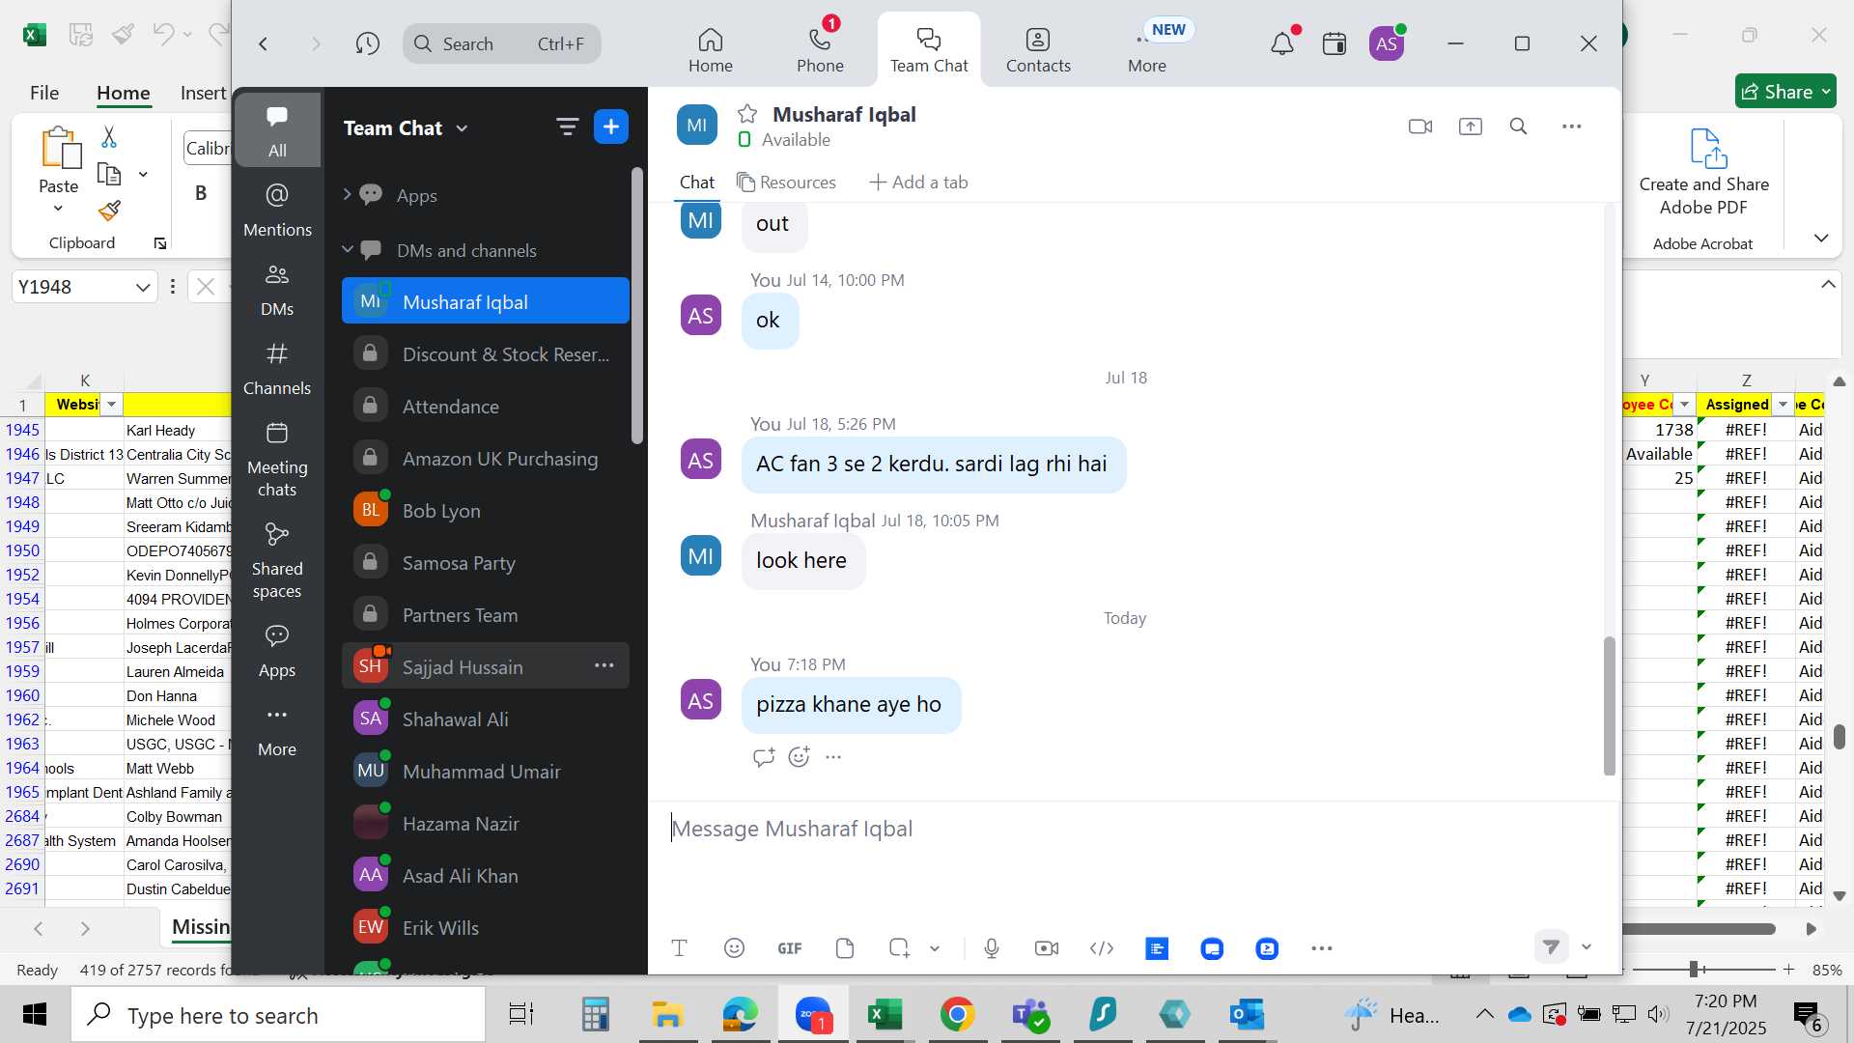Record a video message

pyautogui.click(x=1046, y=948)
